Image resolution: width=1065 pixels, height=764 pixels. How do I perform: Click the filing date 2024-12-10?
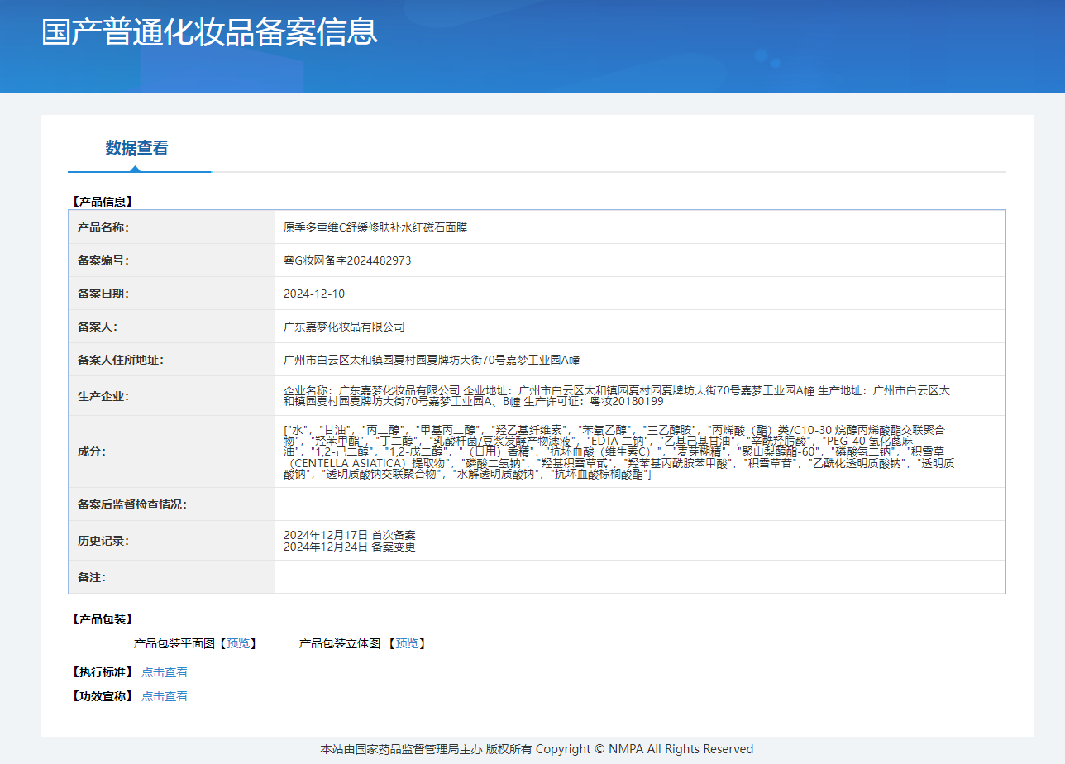coord(314,294)
